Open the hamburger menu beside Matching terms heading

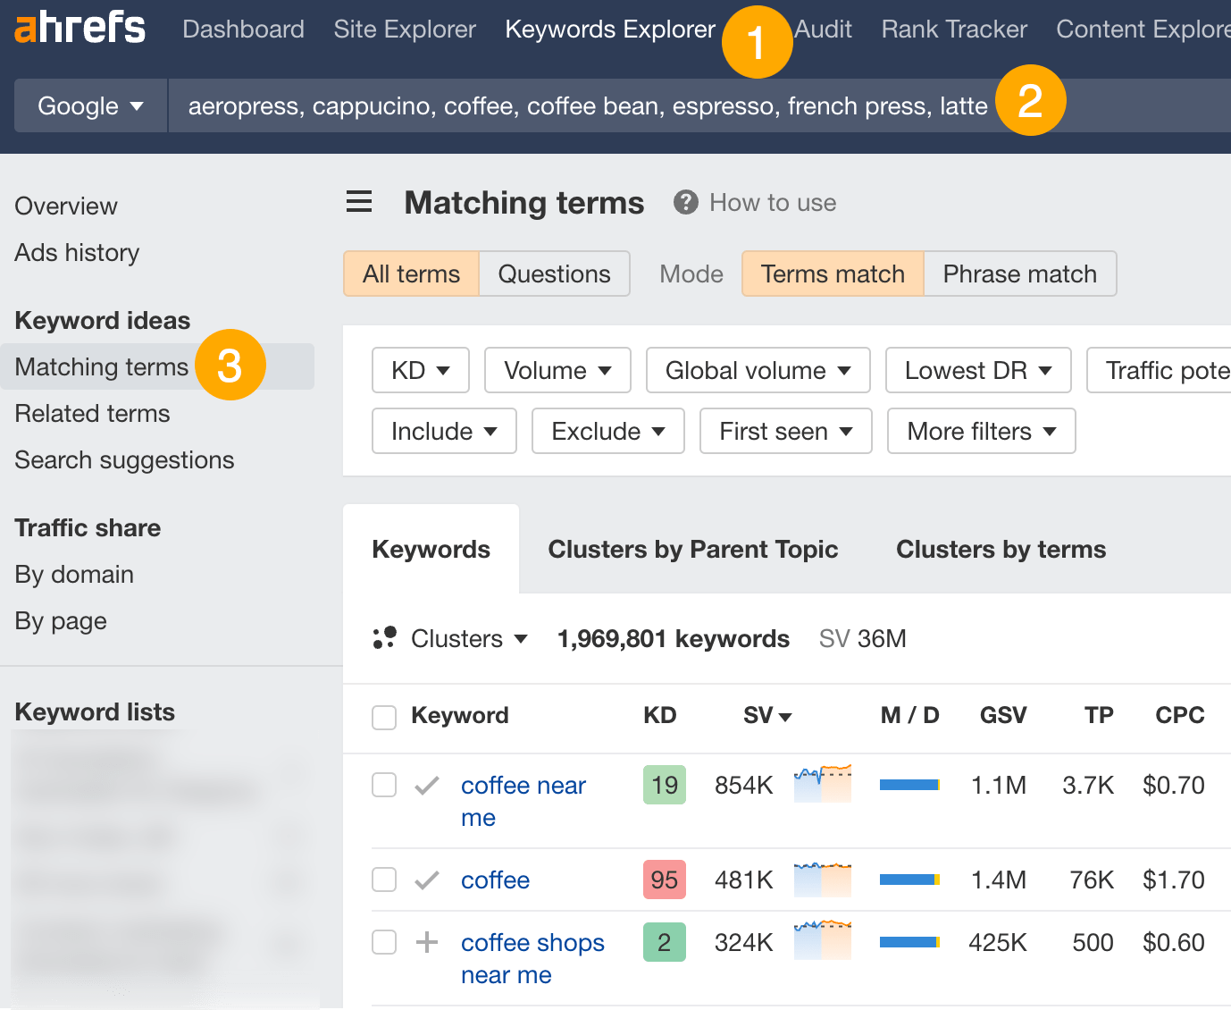pyautogui.click(x=359, y=202)
